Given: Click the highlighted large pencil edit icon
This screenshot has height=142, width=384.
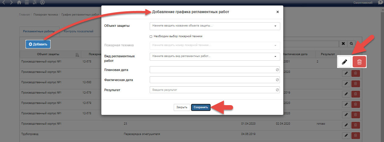Looking at the screenshot, I should tap(344, 62).
